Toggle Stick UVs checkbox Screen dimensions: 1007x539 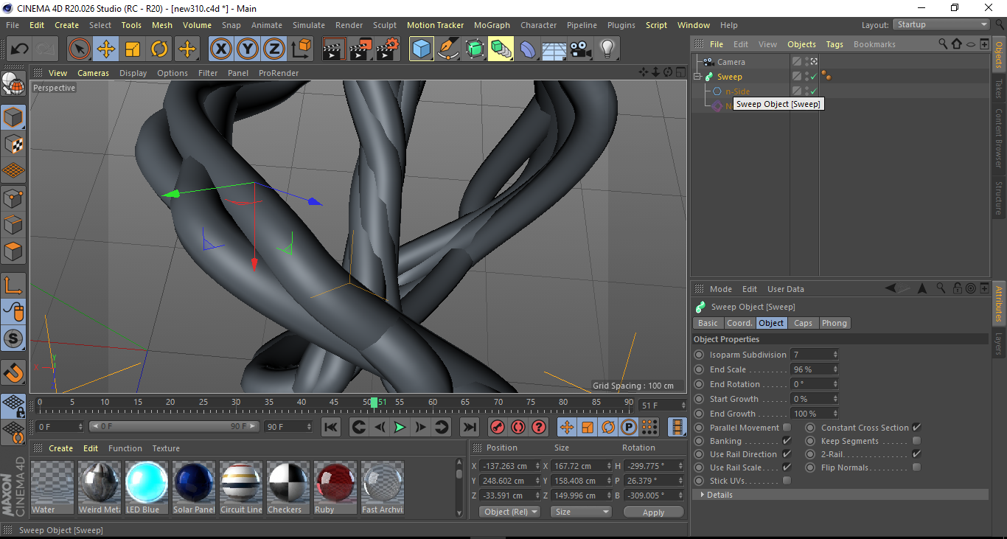click(x=787, y=481)
